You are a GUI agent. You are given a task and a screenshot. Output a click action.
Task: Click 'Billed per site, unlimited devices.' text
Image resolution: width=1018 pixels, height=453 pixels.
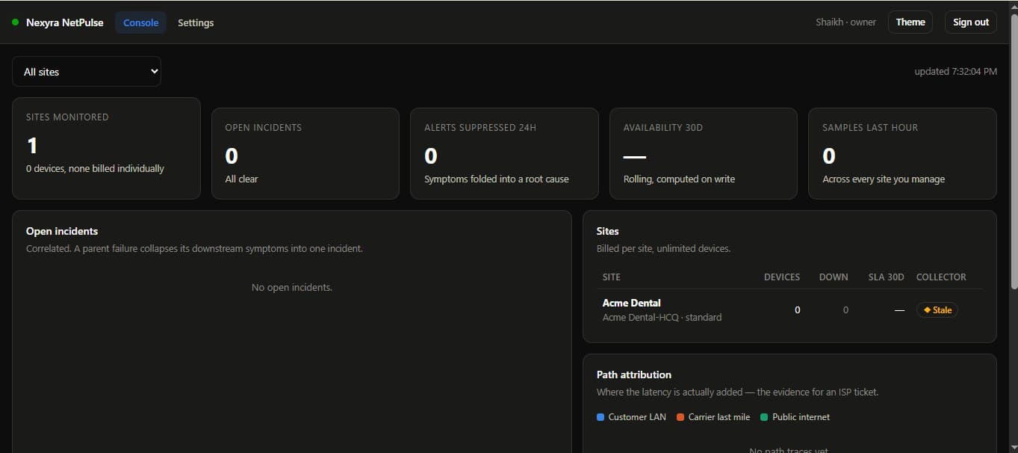(x=663, y=248)
